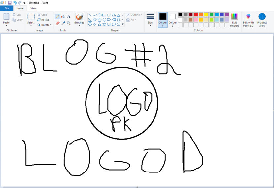Pick the pink colour swatch
Screen dimensions: 274x188
196,20
